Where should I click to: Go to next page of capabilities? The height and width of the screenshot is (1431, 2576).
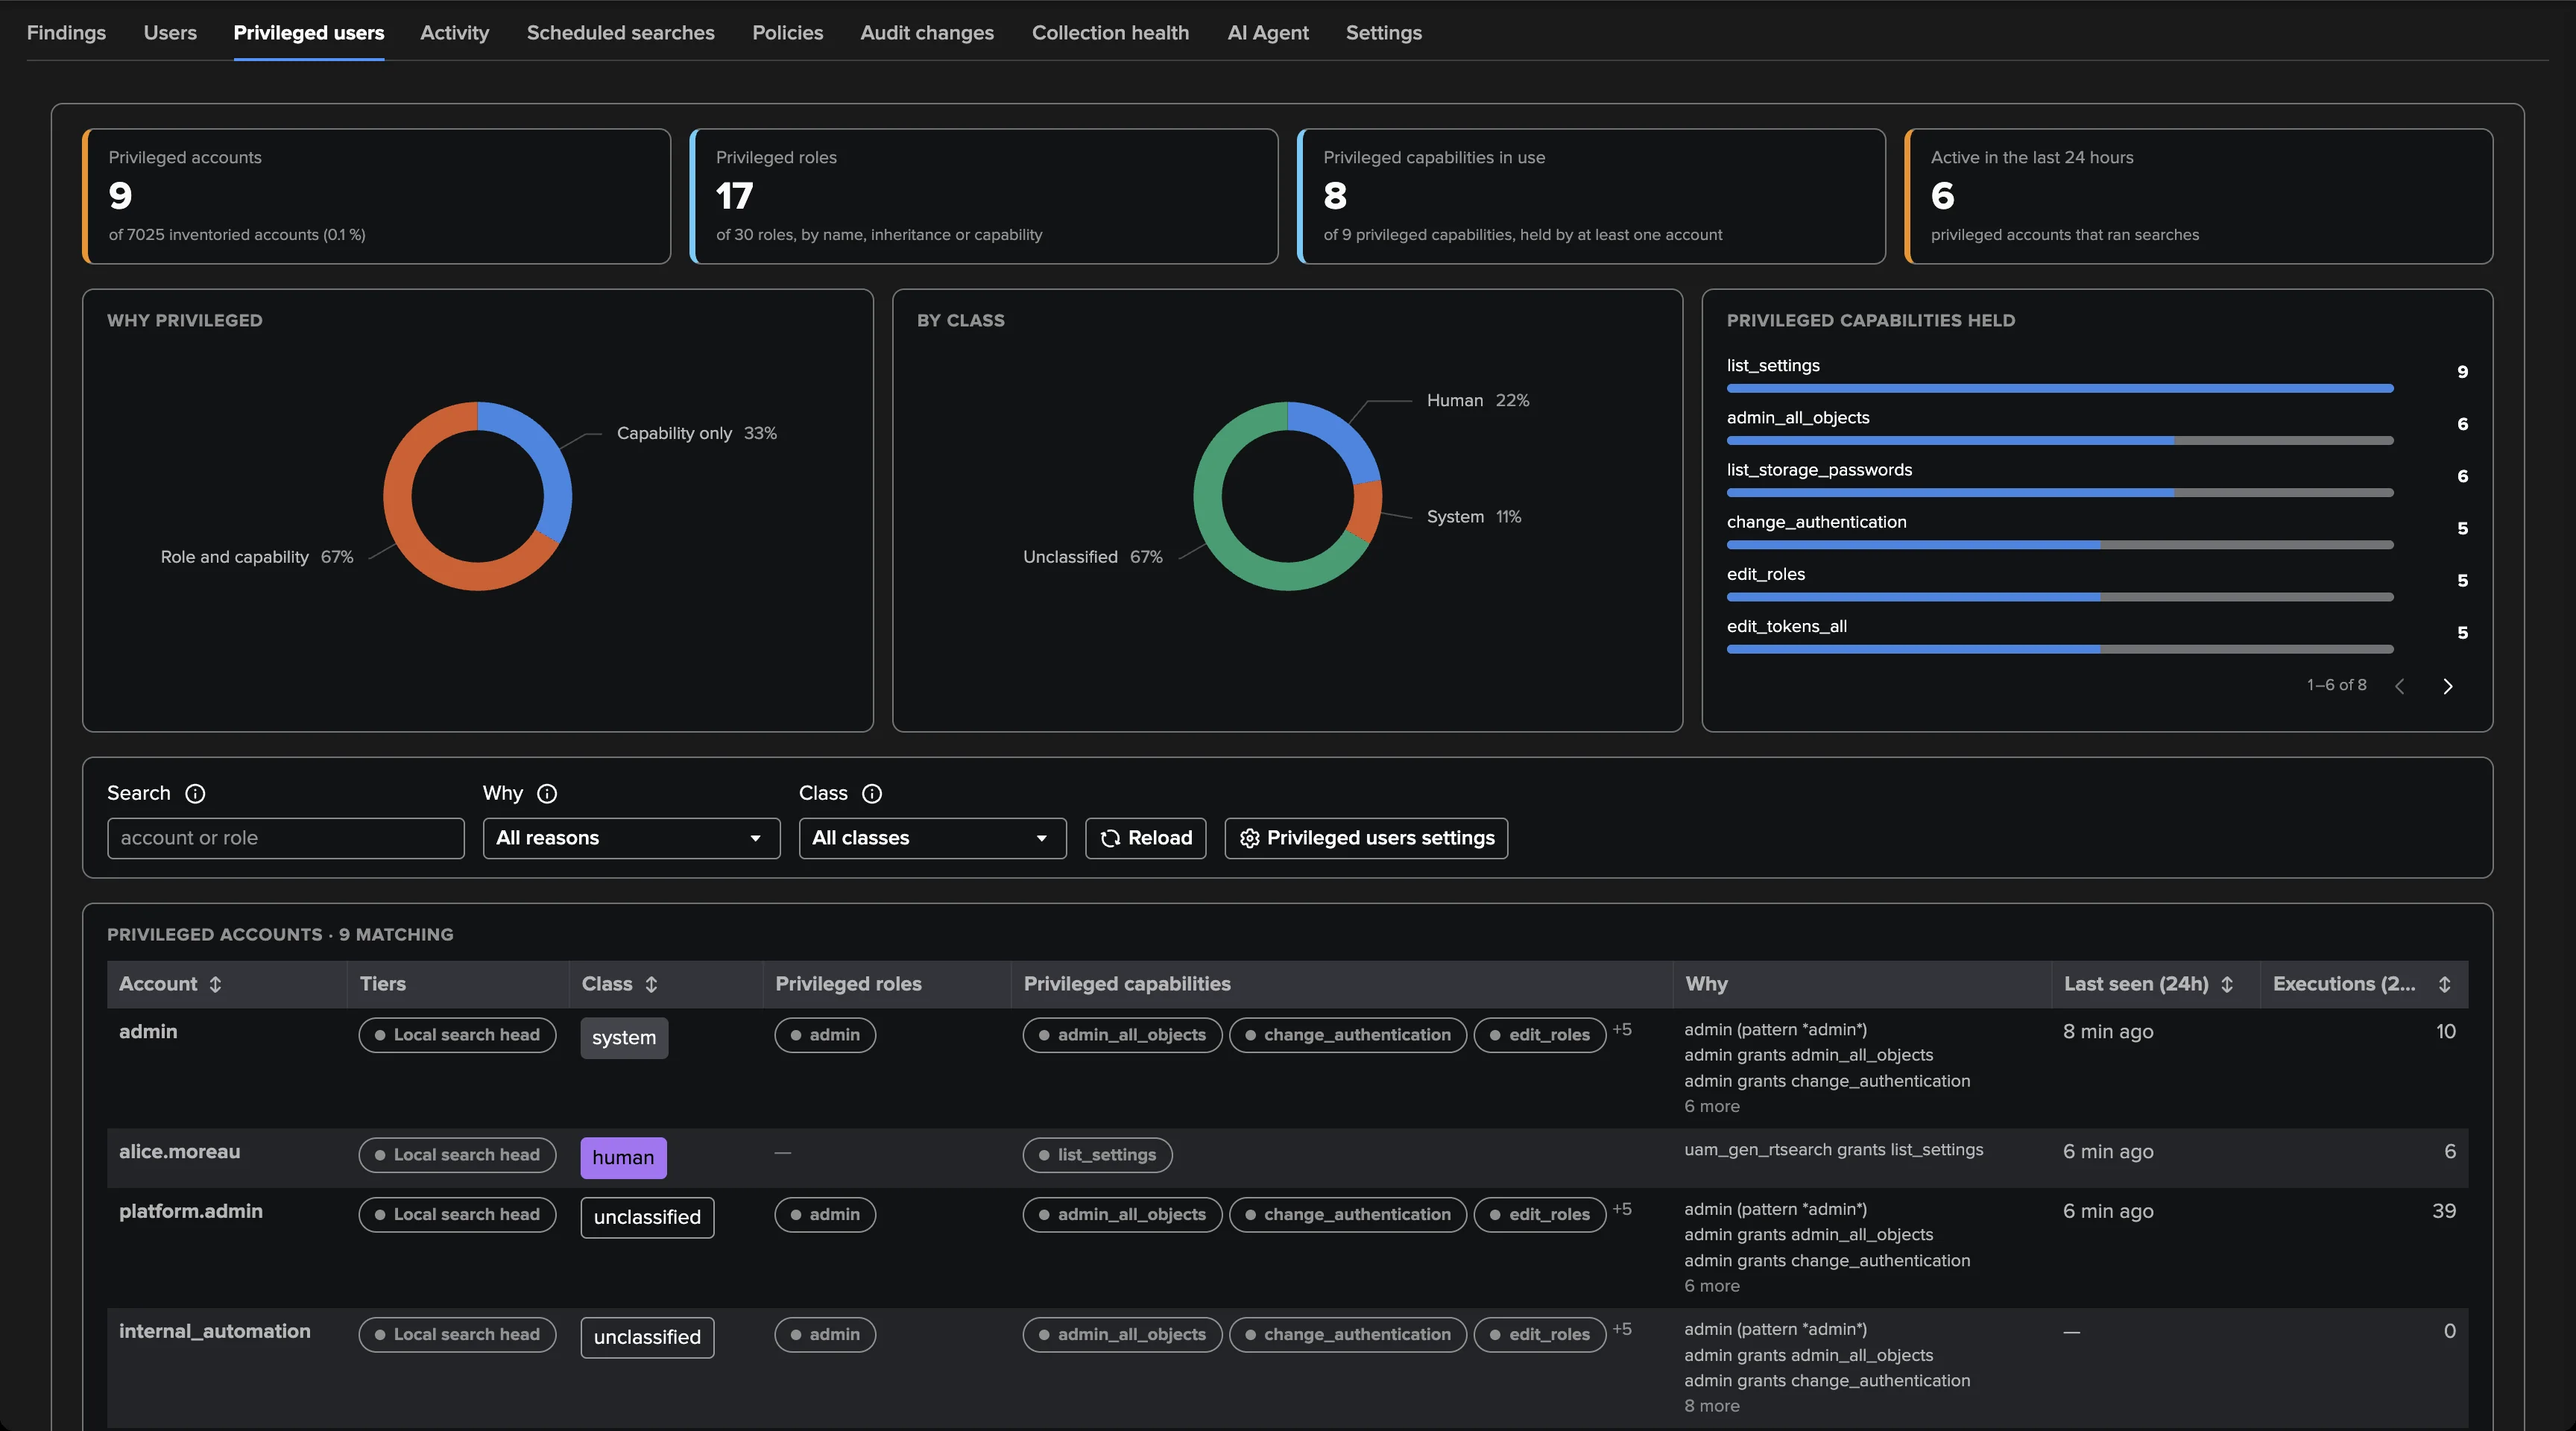point(2447,686)
